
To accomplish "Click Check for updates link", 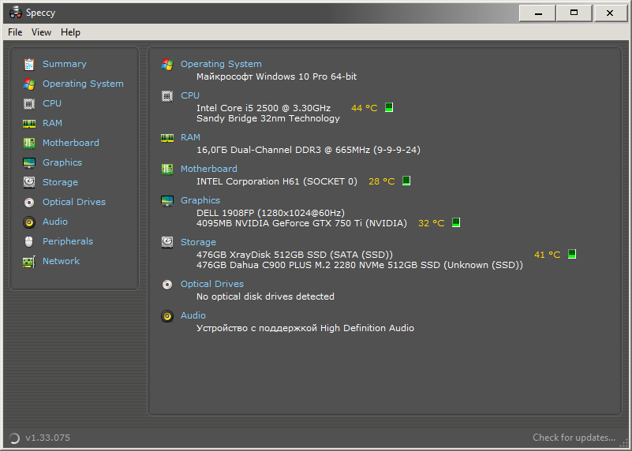I will (574, 438).
